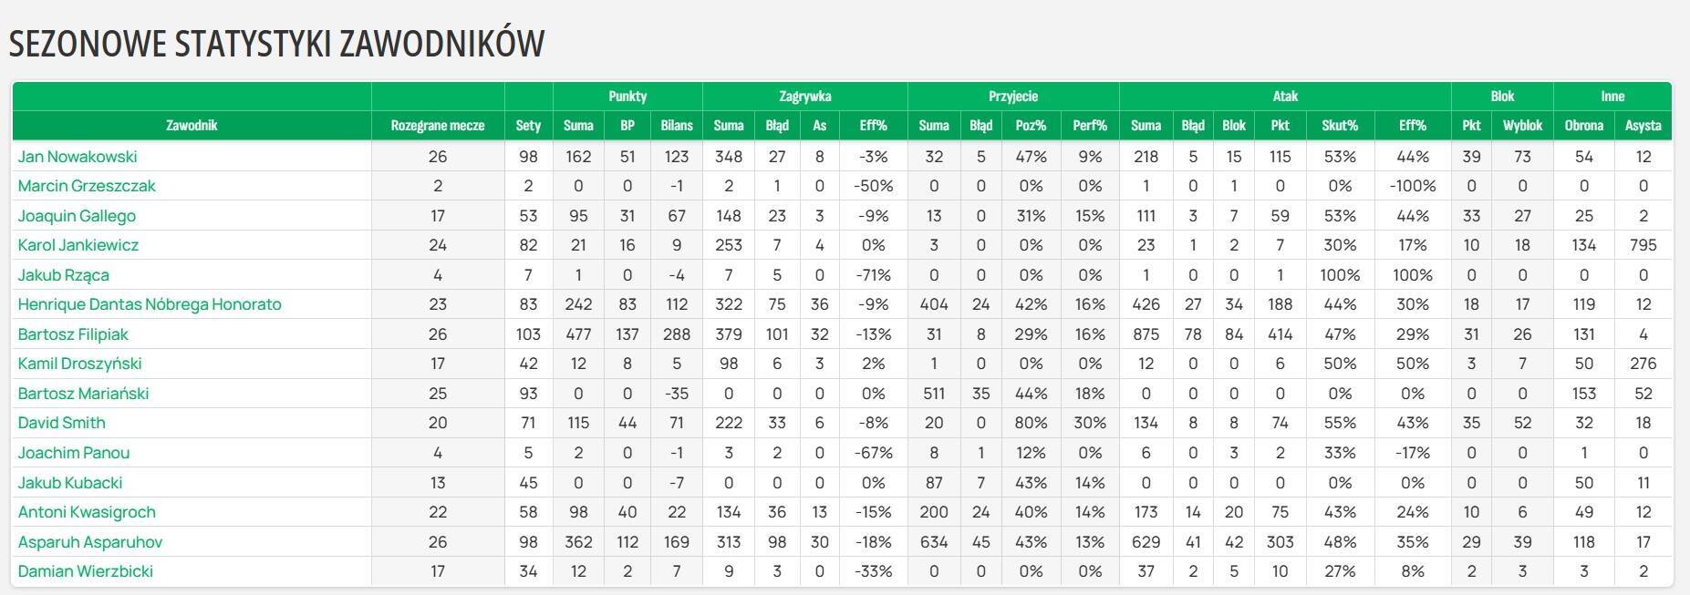Open Asparuh Asparuhov player page
Image resolution: width=1690 pixels, height=595 pixels.
[x=90, y=542]
